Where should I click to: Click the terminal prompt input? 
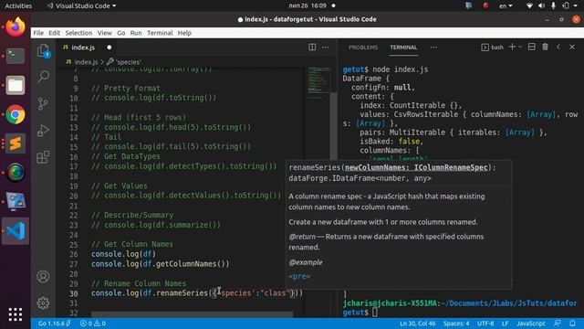click(375, 313)
